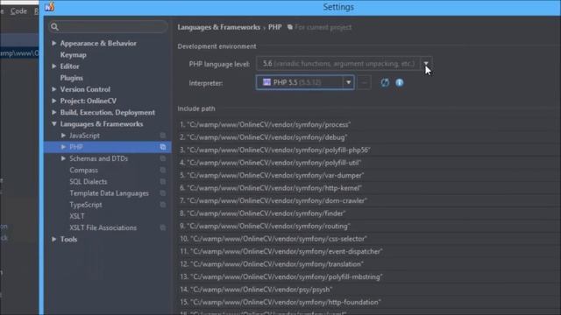Select include path symfony/polyfill-mbstring
Image resolution: width=561 pixels, height=315 pixels.
click(x=281, y=276)
